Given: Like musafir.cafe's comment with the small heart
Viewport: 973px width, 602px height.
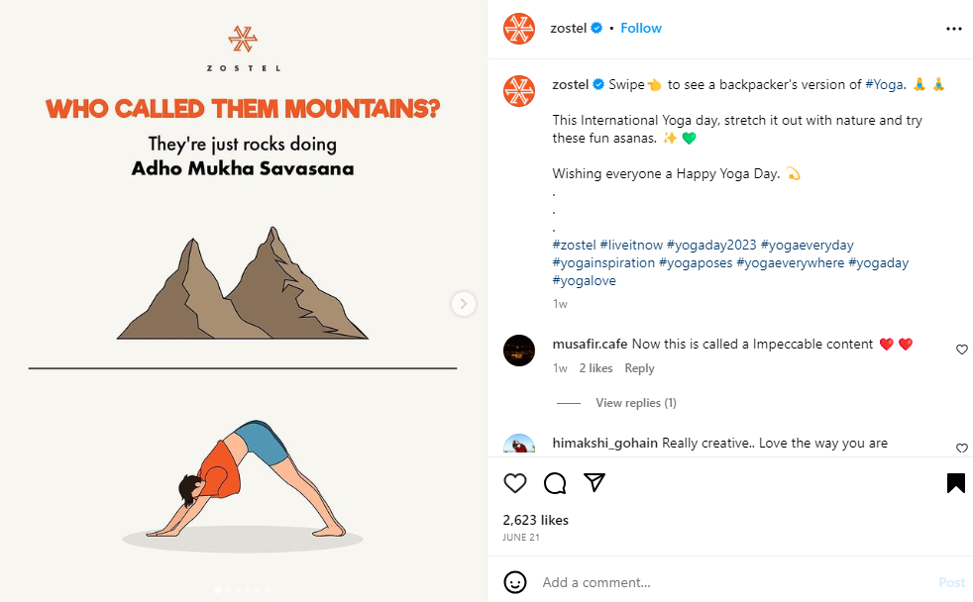Looking at the screenshot, I should pos(961,350).
